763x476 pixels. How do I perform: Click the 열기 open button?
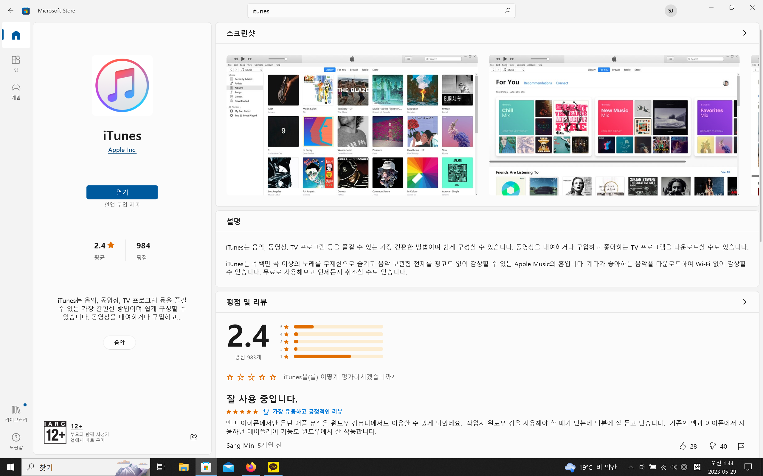(122, 192)
